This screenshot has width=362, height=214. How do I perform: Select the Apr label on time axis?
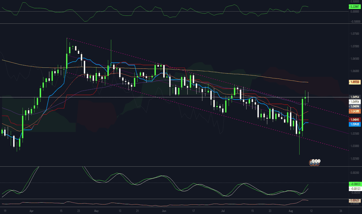click(31, 211)
